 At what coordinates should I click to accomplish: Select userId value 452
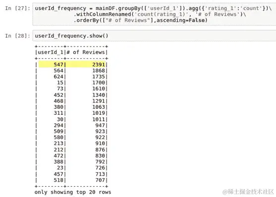[x=58, y=95]
